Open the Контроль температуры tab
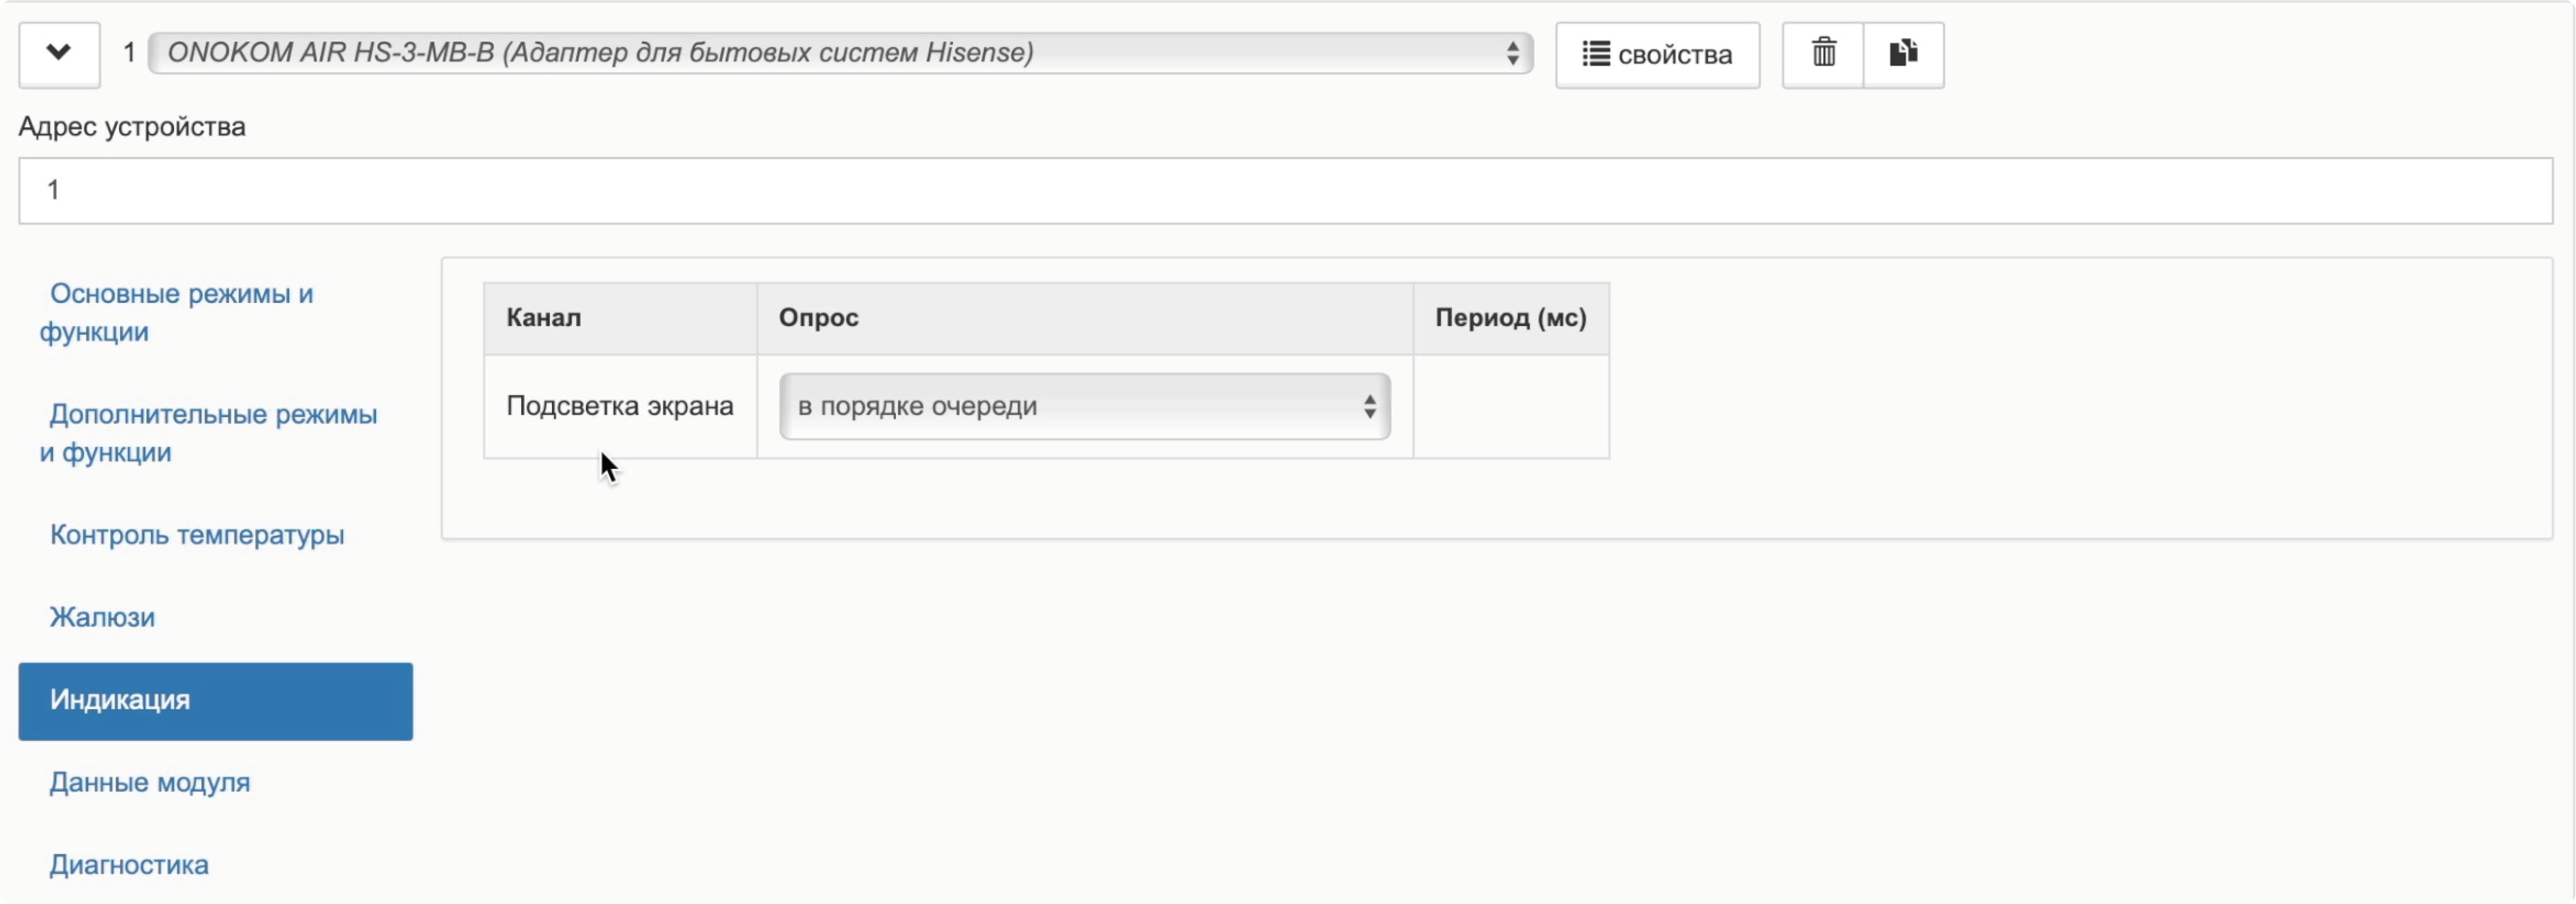Viewport: 2576px width, 904px height. point(197,534)
